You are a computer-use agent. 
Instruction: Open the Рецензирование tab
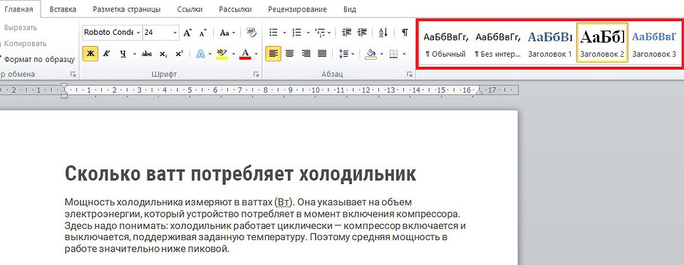click(297, 9)
